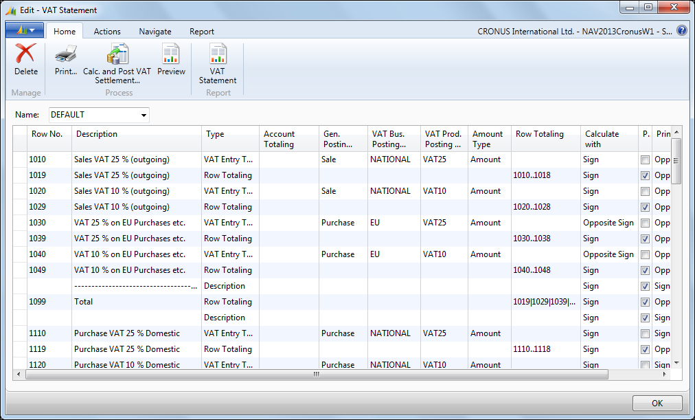Click Row Totaling value 1030..1038

(532, 239)
